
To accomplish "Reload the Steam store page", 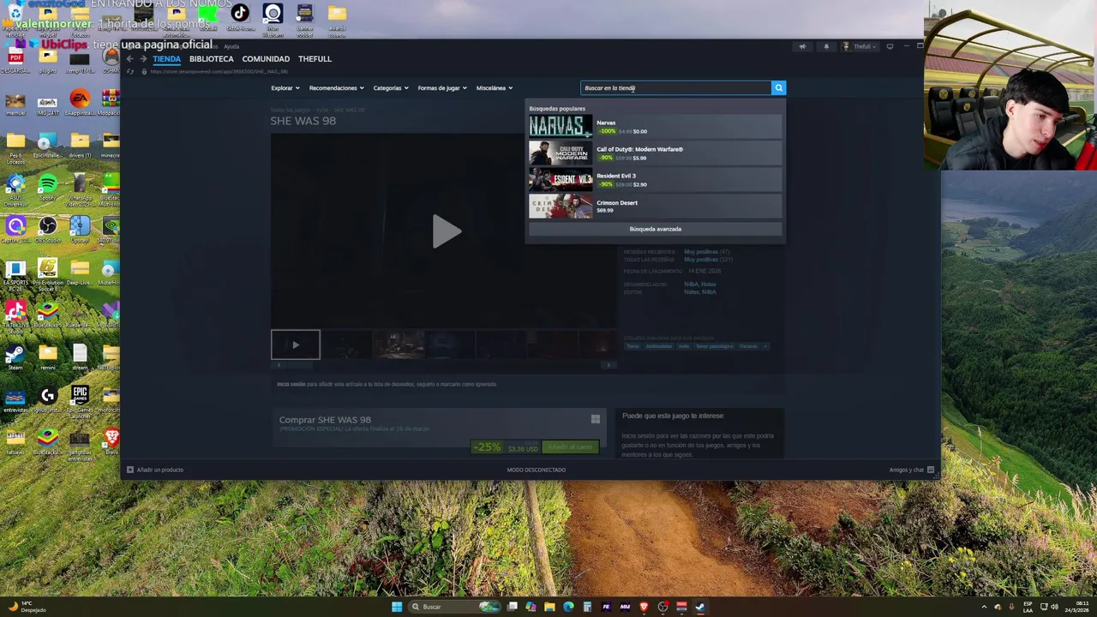I will [130, 71].
